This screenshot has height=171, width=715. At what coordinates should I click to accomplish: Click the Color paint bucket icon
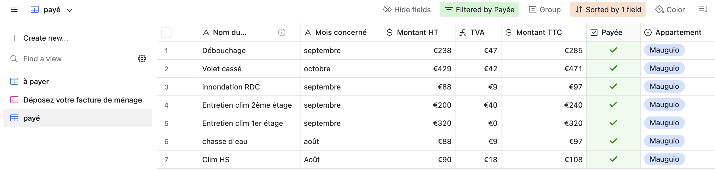coord(659,10)
